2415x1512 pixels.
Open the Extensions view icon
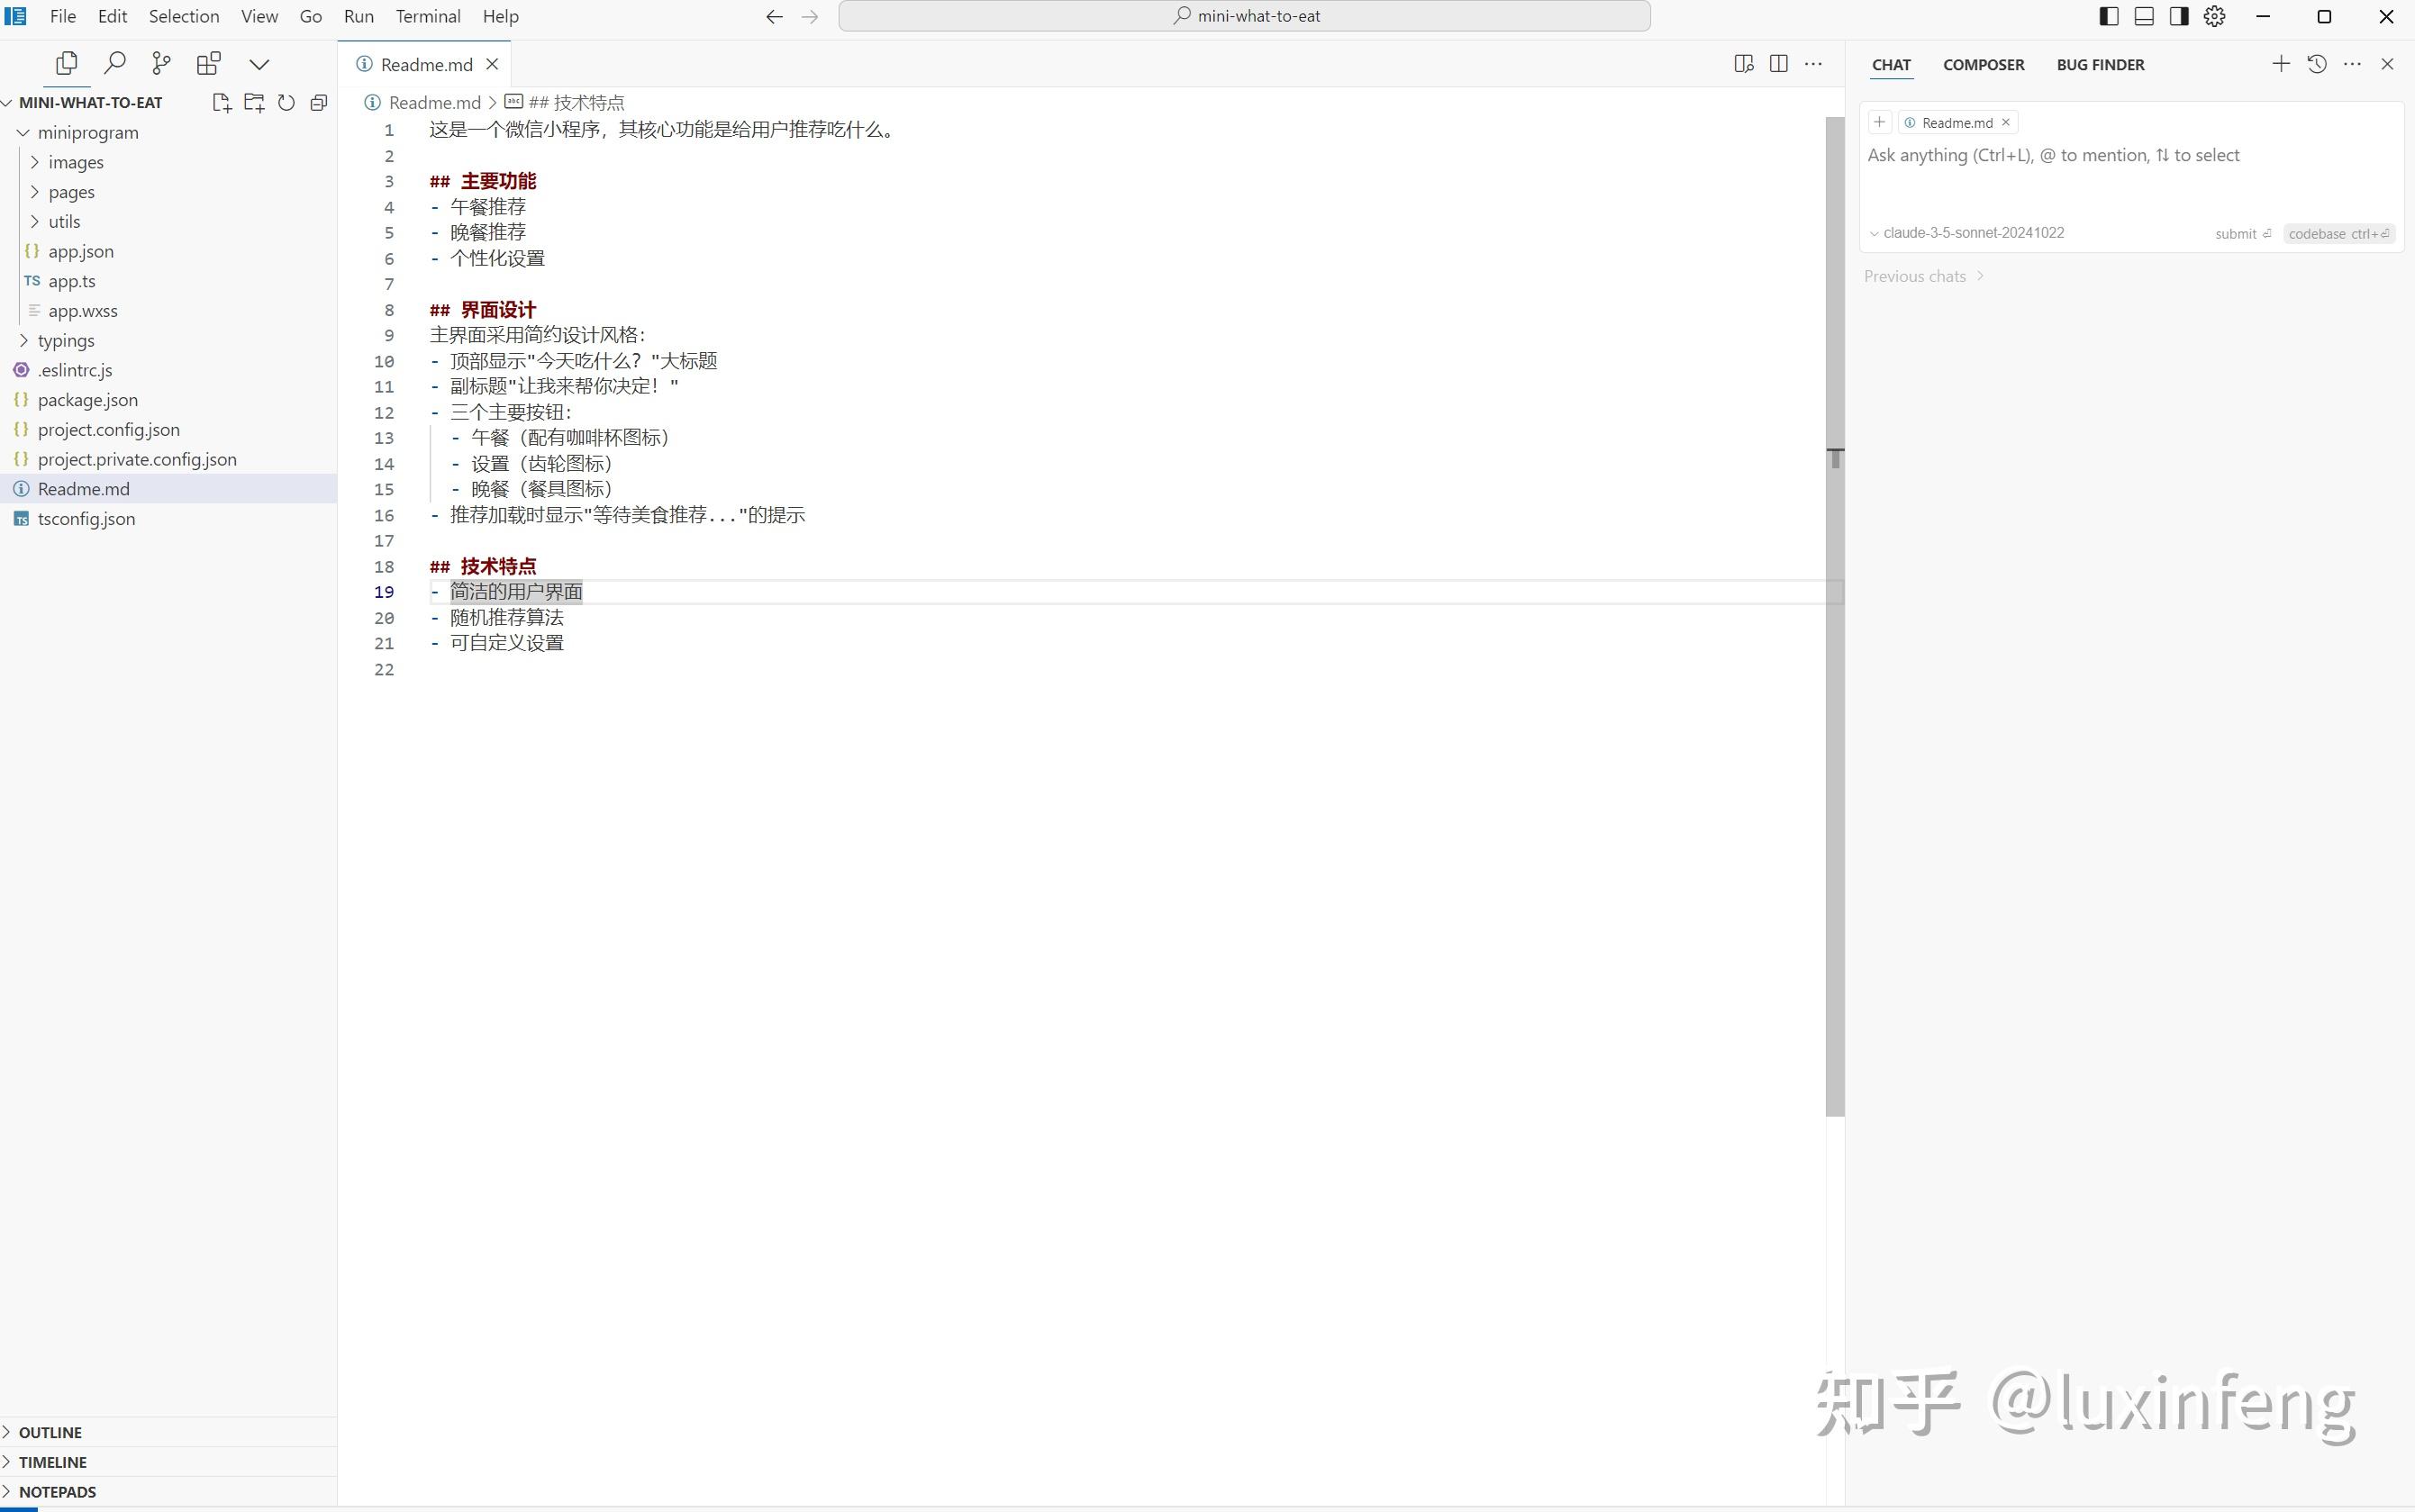pyautogui.click(x=208, y=64)
